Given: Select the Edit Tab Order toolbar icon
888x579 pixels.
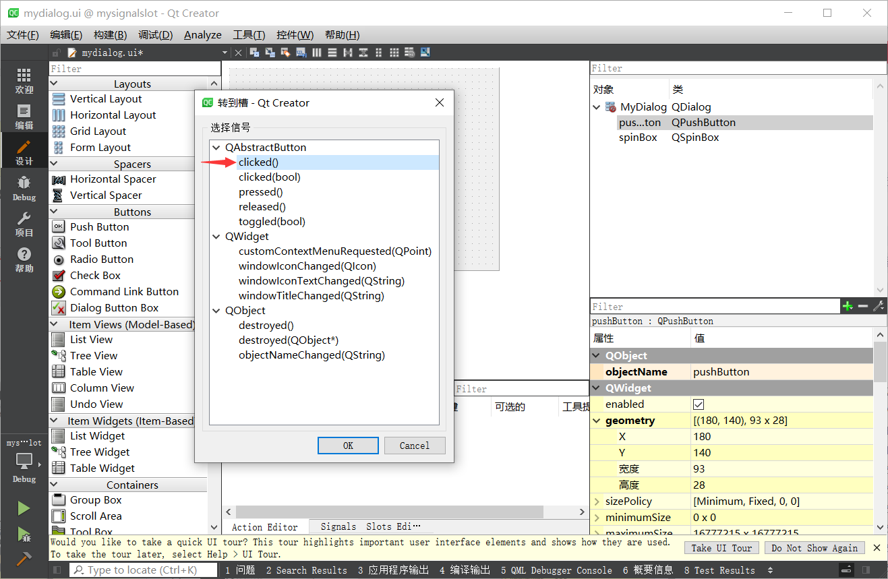Looking at the screenshot, I should 301,53.
